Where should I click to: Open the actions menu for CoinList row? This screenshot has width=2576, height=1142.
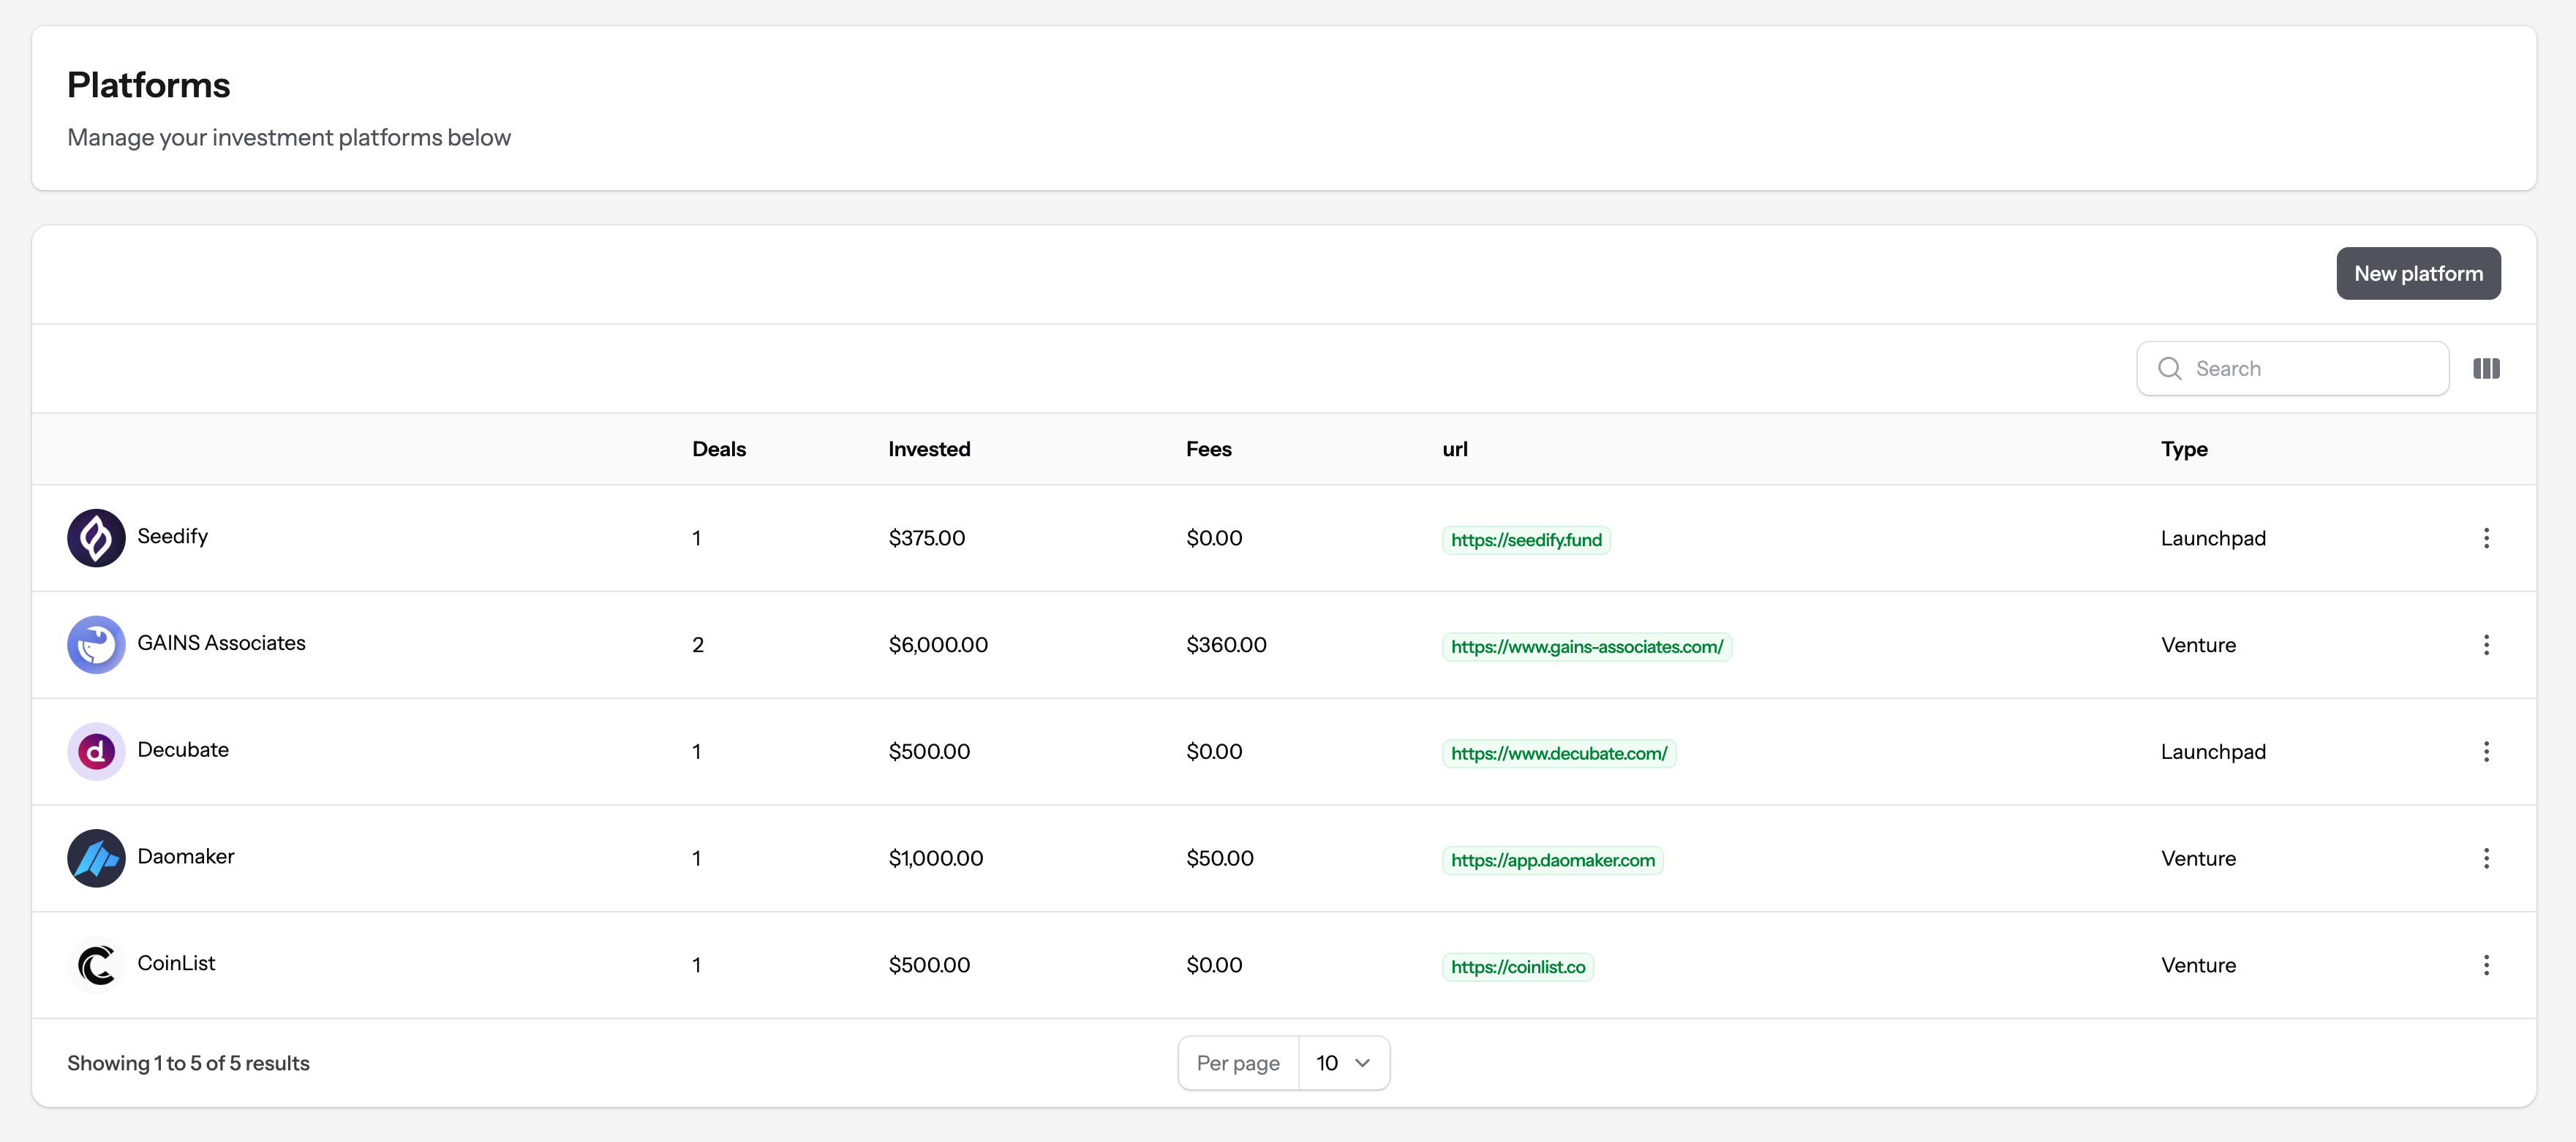tap(2486, 965)
